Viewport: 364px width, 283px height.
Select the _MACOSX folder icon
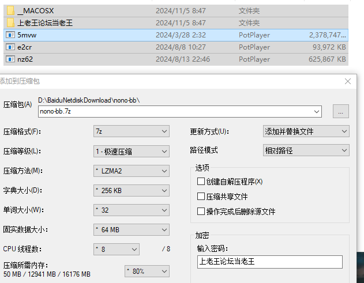[x=10, y=11]
